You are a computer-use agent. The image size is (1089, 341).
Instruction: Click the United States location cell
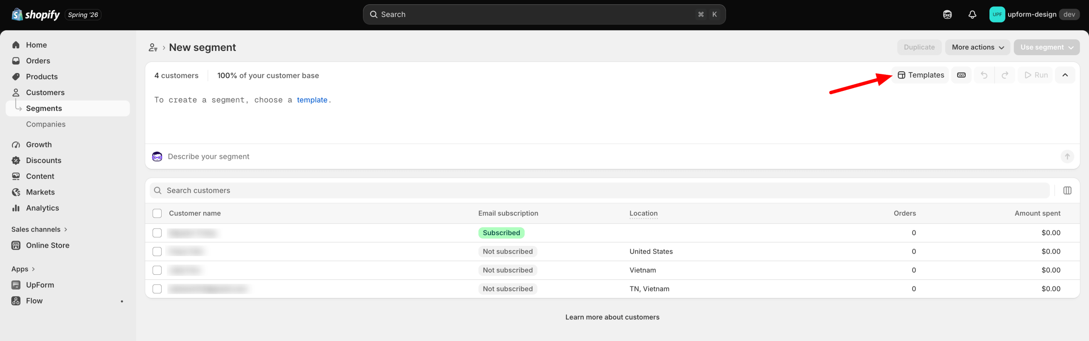click(651, 252)
